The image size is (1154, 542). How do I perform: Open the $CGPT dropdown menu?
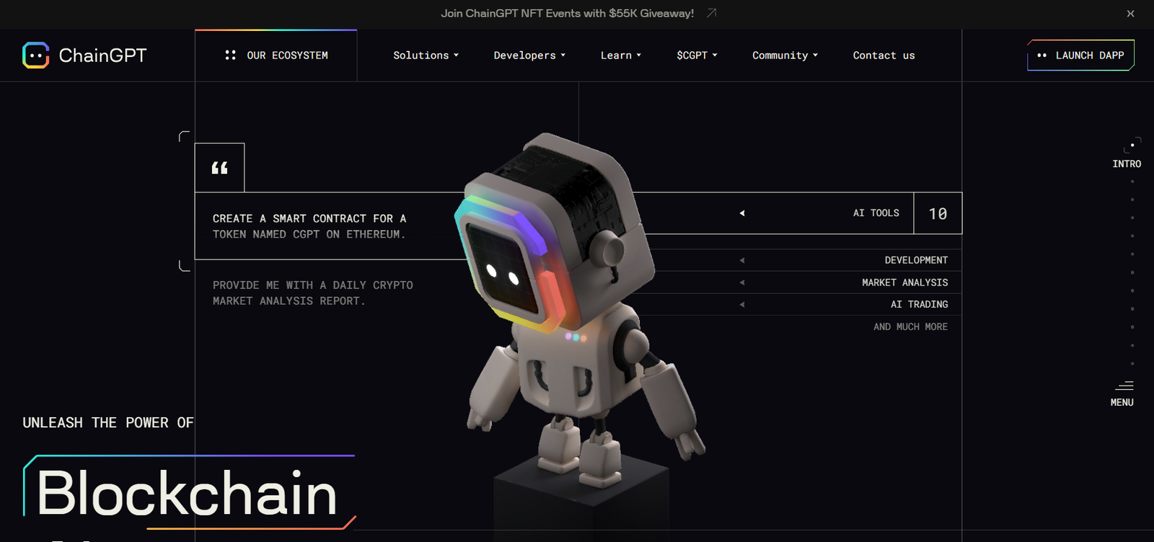(697, 55)
